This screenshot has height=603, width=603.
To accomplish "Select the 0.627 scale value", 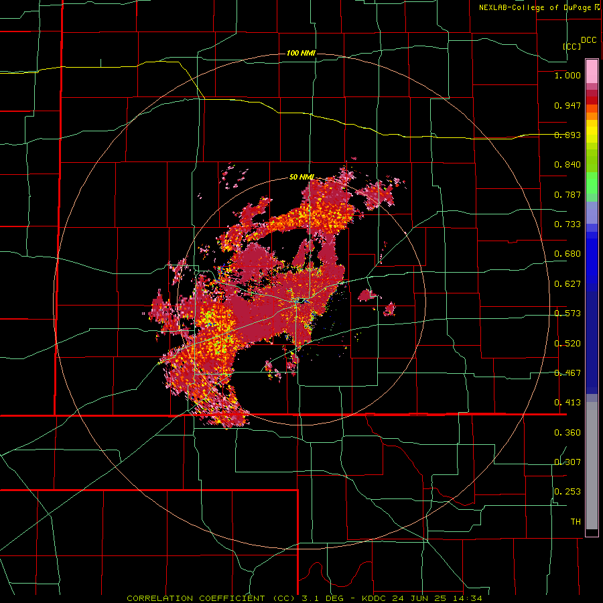I will click(x=567, y=284).
